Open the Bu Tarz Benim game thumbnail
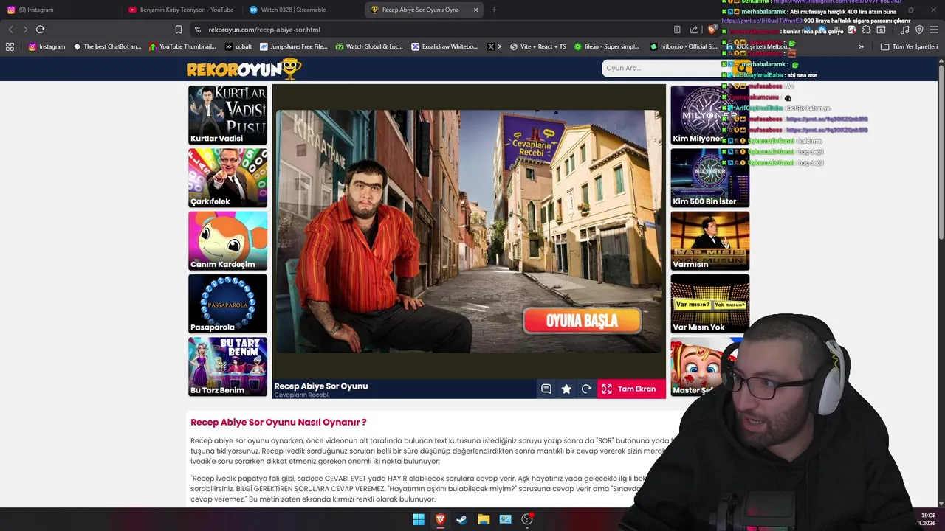Image resolution: width=945 pixels, height=531 pixels. 227,367
